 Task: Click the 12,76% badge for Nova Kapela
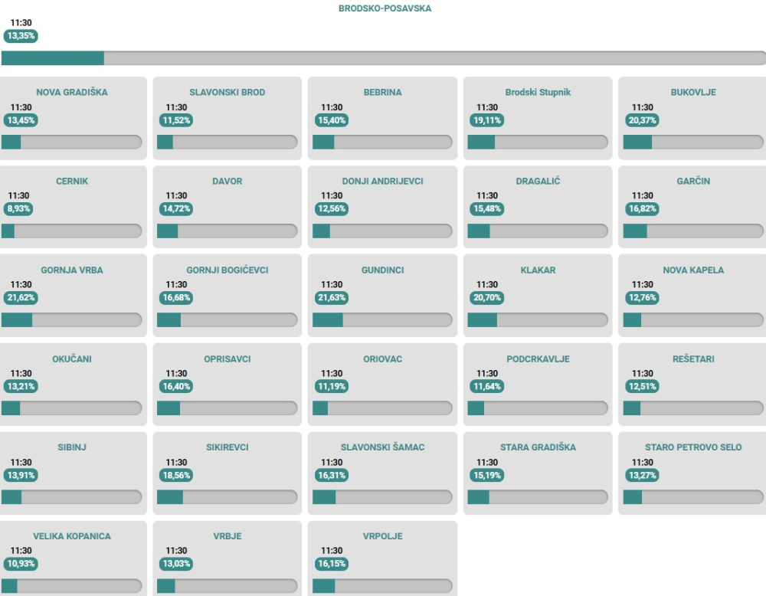coord(643,297)
